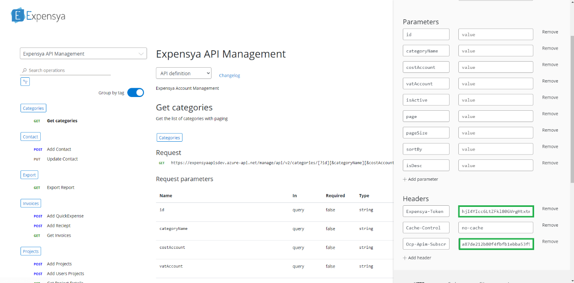Viewport: 574px width, 283px height.
Task: Click the Search operations field
Action: pos(65,70)
